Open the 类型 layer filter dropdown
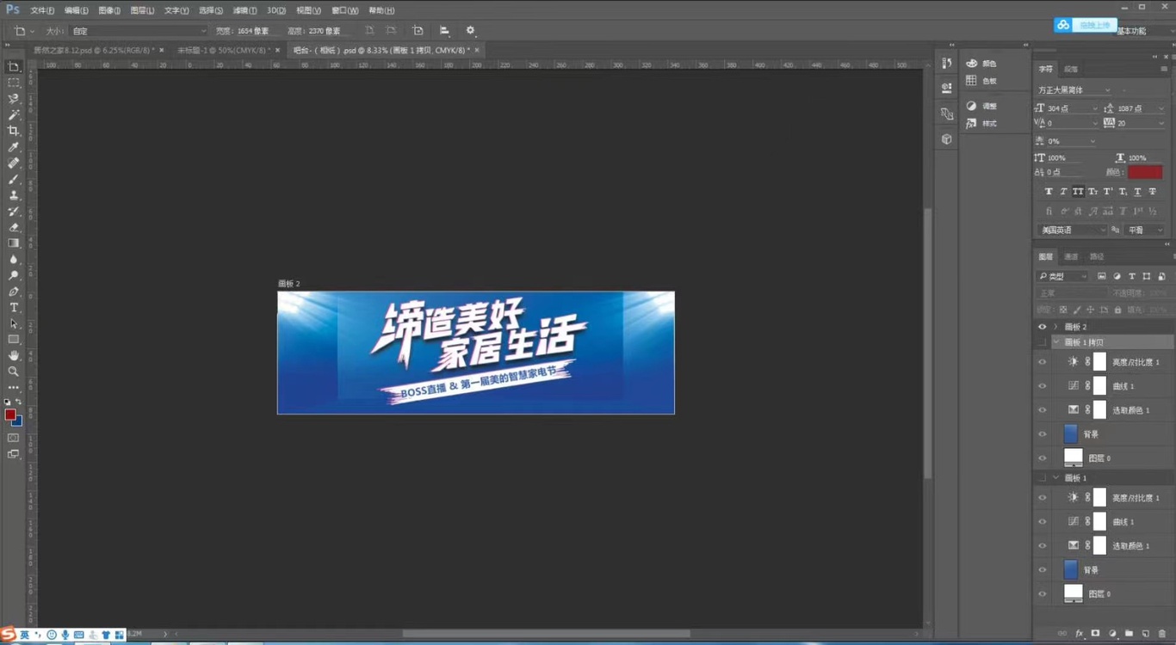Viewport: 1176px width, 645px height. 1062,276
